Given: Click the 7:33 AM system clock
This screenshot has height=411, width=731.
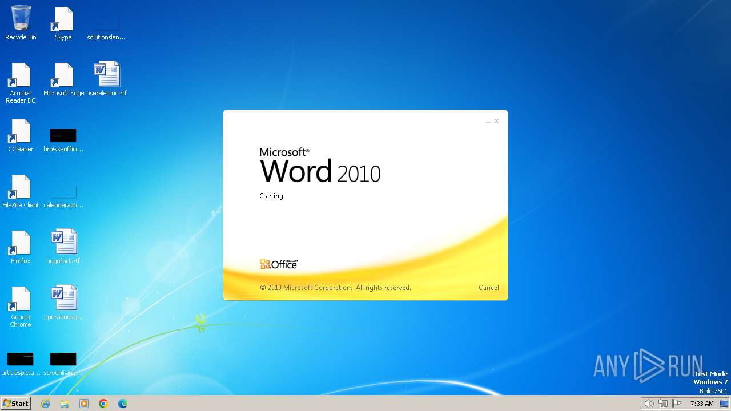Looking at the screenshot, I should pyautogui.click(x=702, y=404).
